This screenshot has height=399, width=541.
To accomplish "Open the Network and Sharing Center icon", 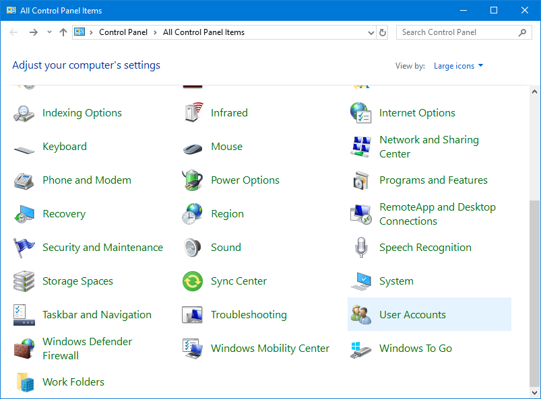I will point(361,147).
